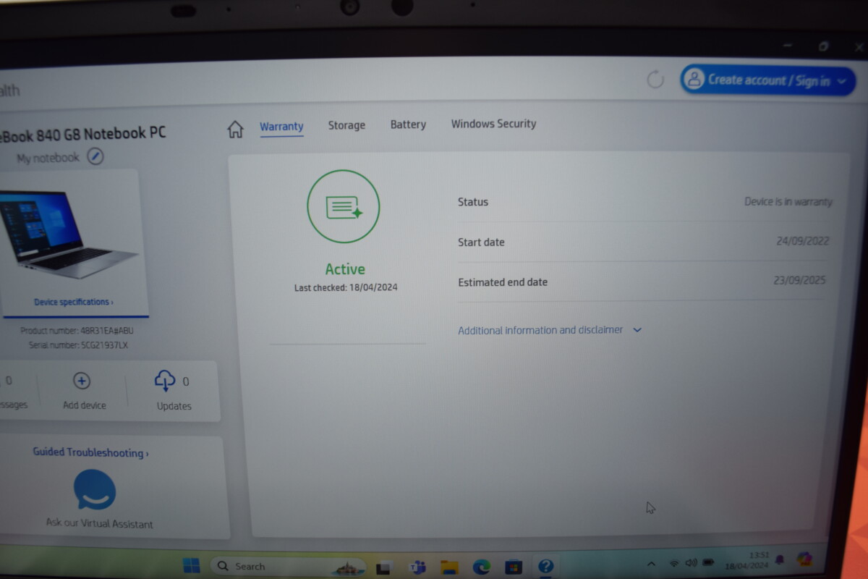Click HP Support Assistant taskbar icon

pos(546,565)
